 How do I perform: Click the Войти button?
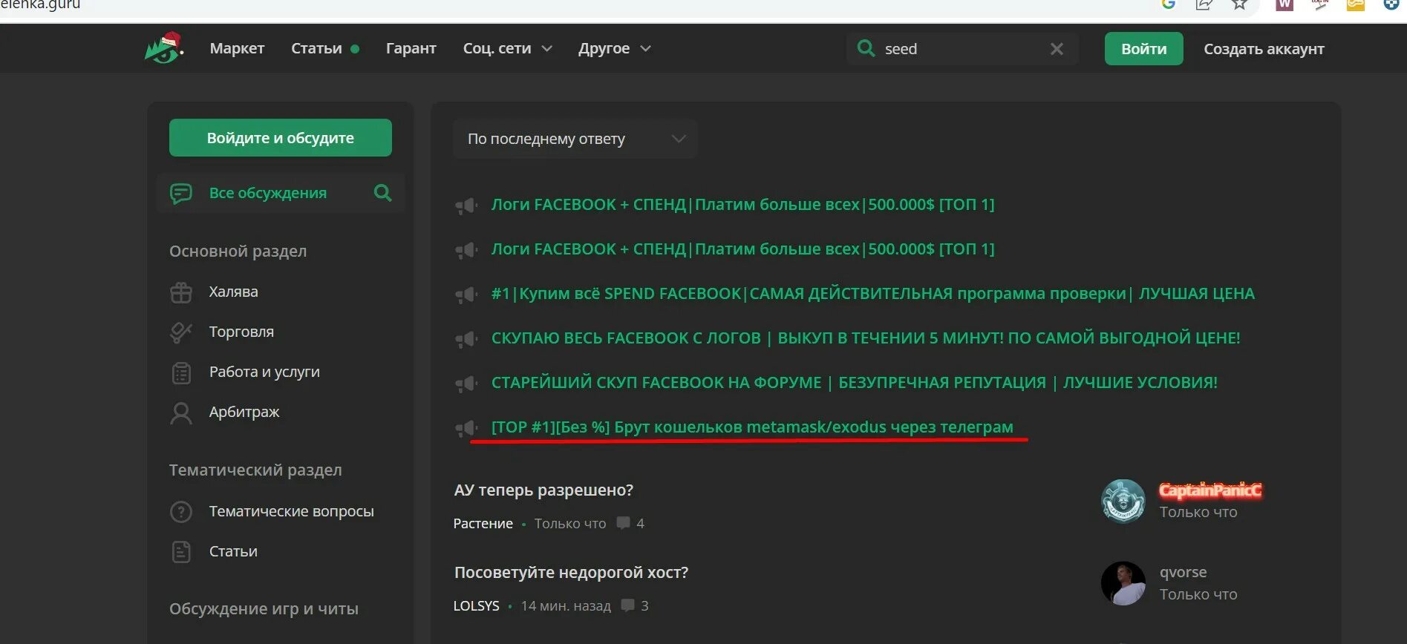pyautogui.click(x=1143, y=49)
